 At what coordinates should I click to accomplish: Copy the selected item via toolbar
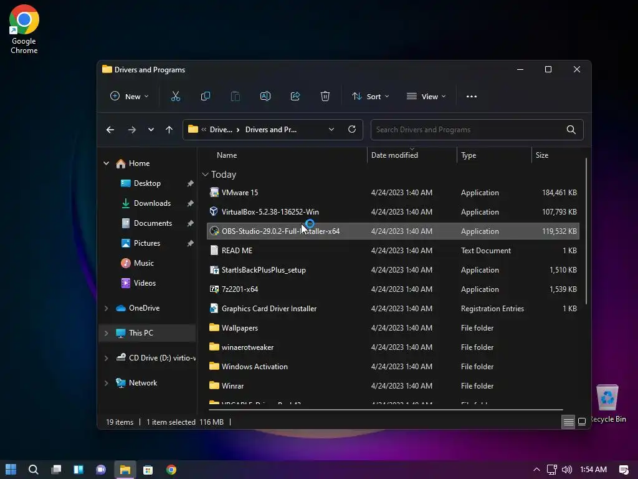click(x=206, y=97)
